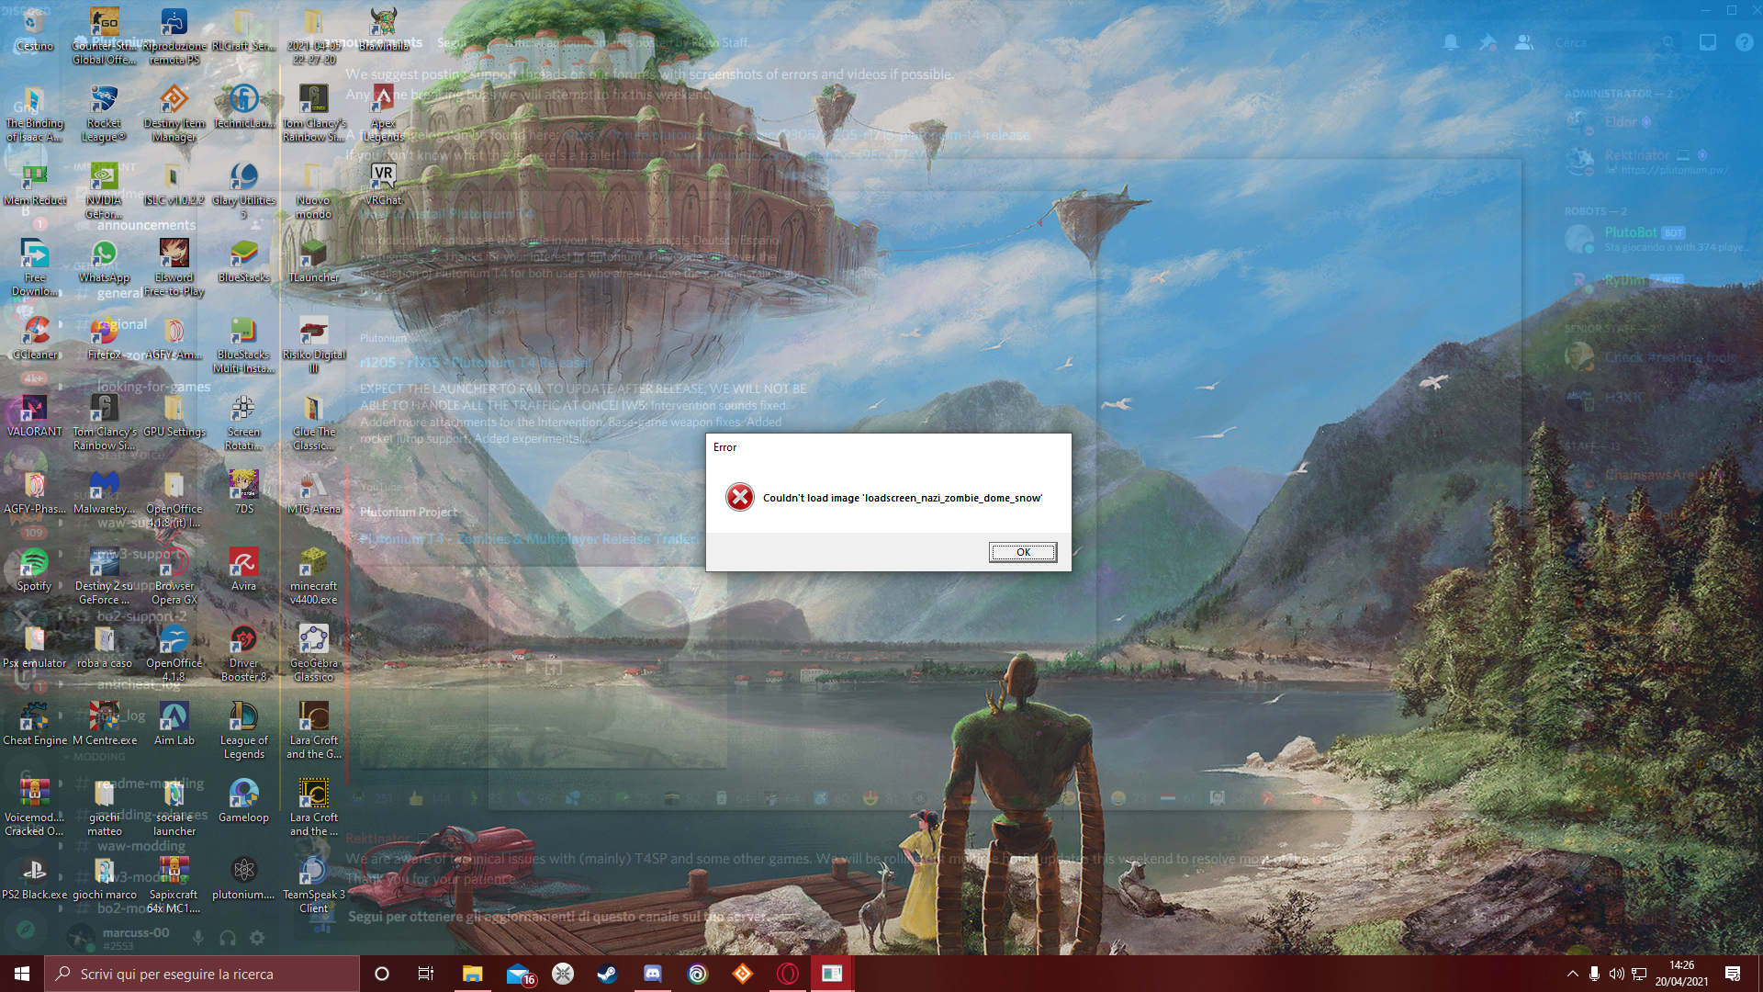Select the Nuovo mondo desktop folder
Viewport: 1763px width, 992px height.
(313, 191)
